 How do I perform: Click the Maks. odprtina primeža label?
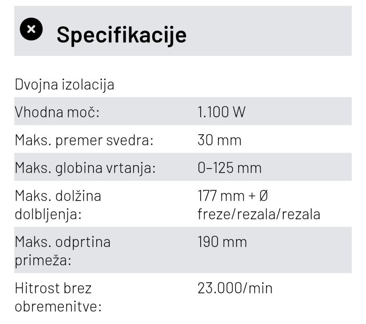pos(62,251)
